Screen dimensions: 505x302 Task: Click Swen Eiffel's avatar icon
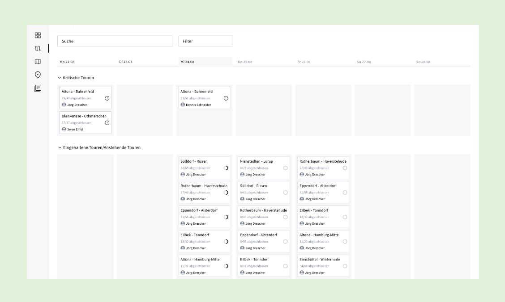(x=64, y=129)
